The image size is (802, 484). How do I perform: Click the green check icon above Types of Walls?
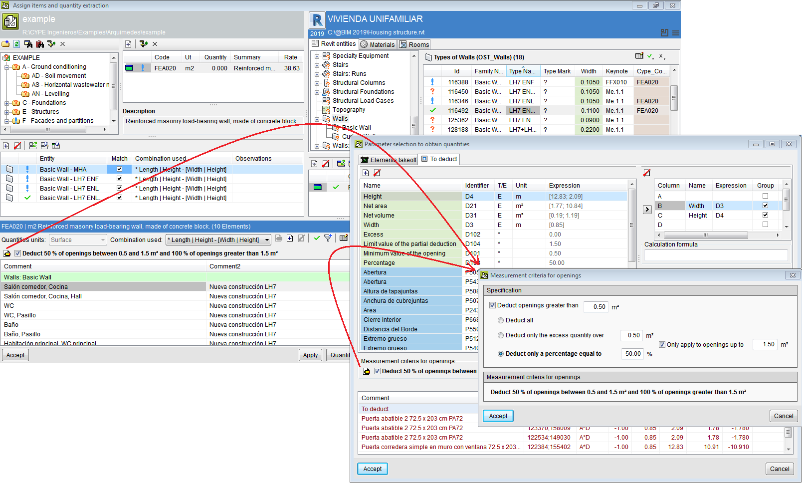click(650, 56)
